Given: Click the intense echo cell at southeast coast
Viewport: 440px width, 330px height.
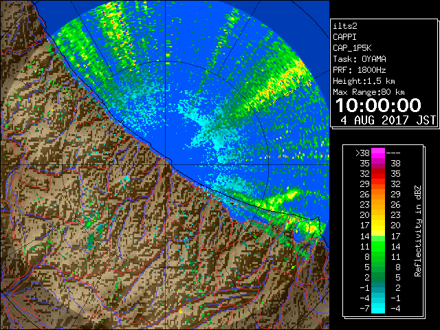Looking at the screenshot, I should click(312, 228).
